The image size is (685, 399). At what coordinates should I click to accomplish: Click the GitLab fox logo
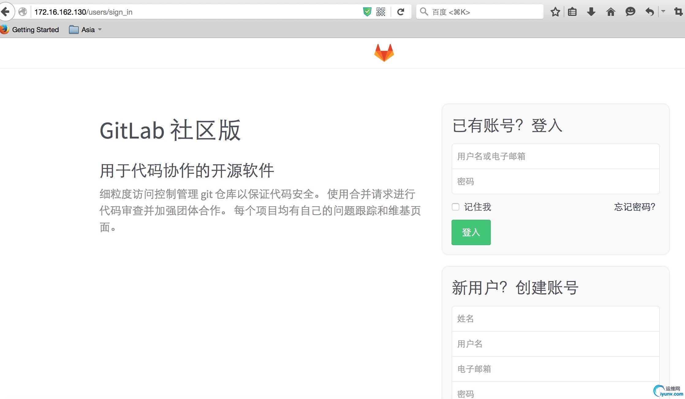384,53
